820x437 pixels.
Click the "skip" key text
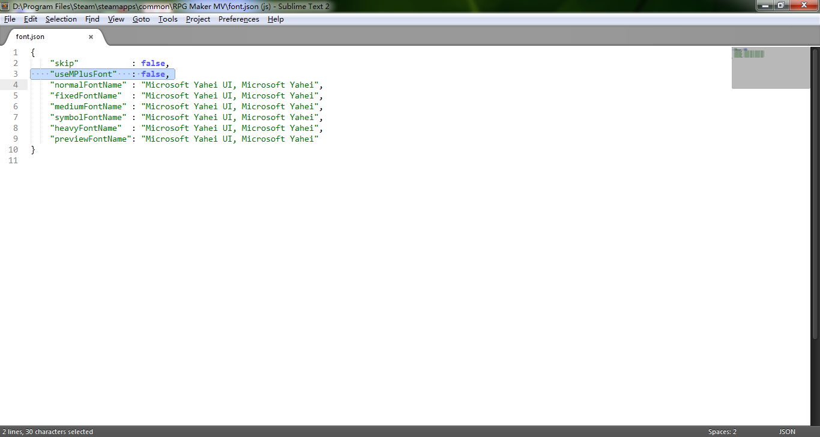[64, 63]
